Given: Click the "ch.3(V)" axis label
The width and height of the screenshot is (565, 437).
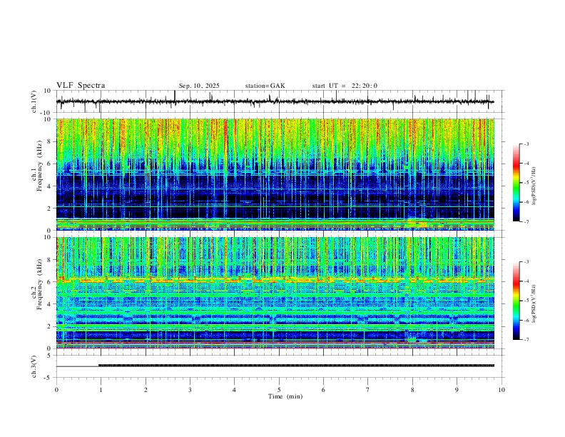Looking at the screenshot, I should pyautogui.click(x=34, y=367).
